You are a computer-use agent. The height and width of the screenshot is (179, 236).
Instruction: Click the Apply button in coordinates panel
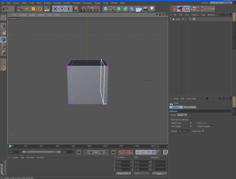pyautogui.click(x=159, y=173)
